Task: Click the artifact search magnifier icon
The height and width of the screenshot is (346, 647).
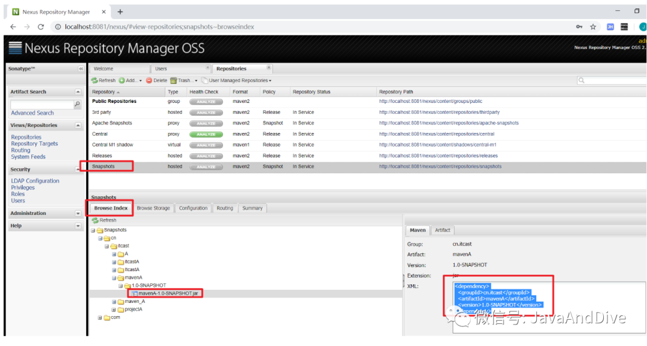Action: tap(77, 104)
